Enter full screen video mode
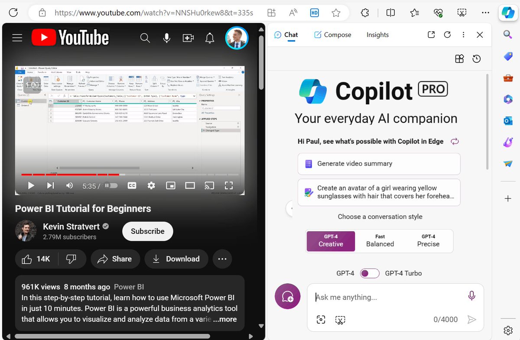Image resolution: width=520 pixels, height=340 pixels. (x=229, y=185)
